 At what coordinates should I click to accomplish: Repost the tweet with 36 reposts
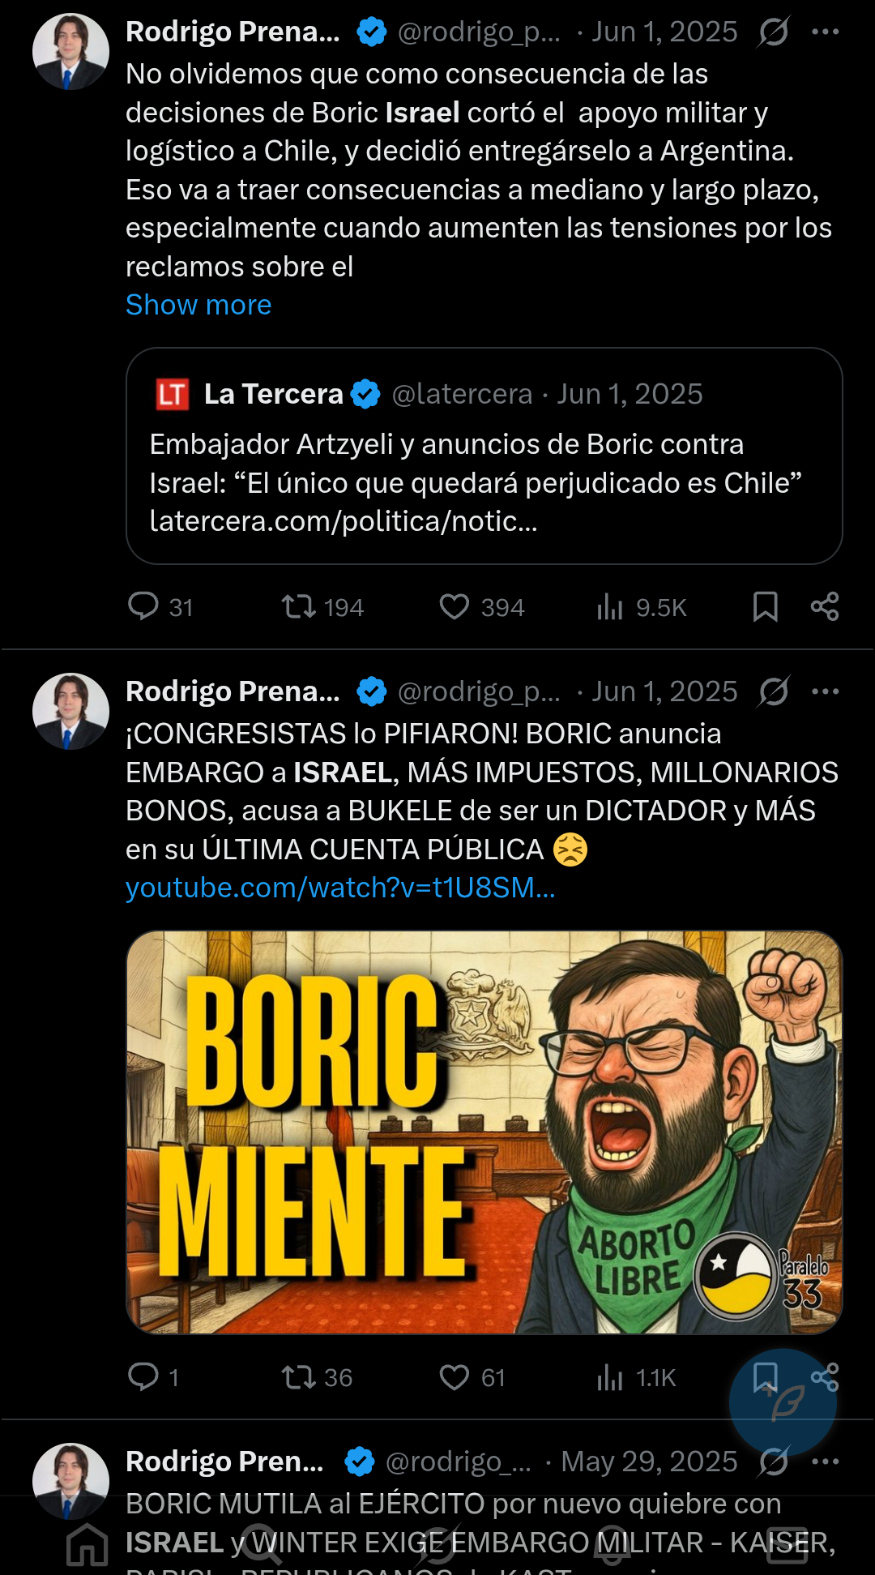click(299, 1376)
